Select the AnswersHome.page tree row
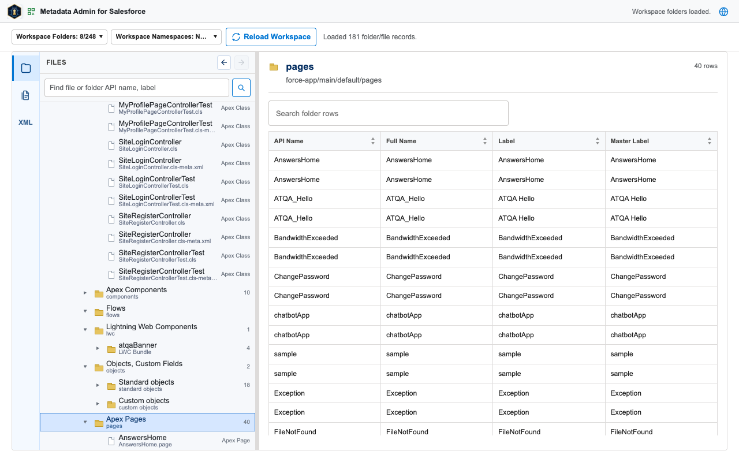 [x=147, y=441]
